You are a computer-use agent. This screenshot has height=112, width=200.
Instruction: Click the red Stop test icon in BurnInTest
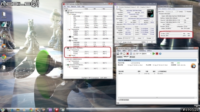coord(157,54)
